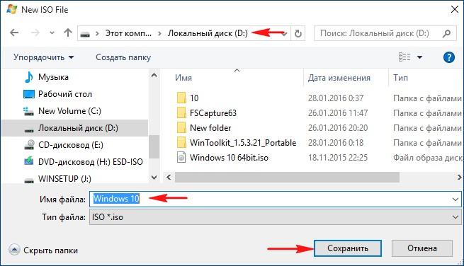Click 'Создать папку' button
This screenshot has width=464, height=266.
(123, 57)
